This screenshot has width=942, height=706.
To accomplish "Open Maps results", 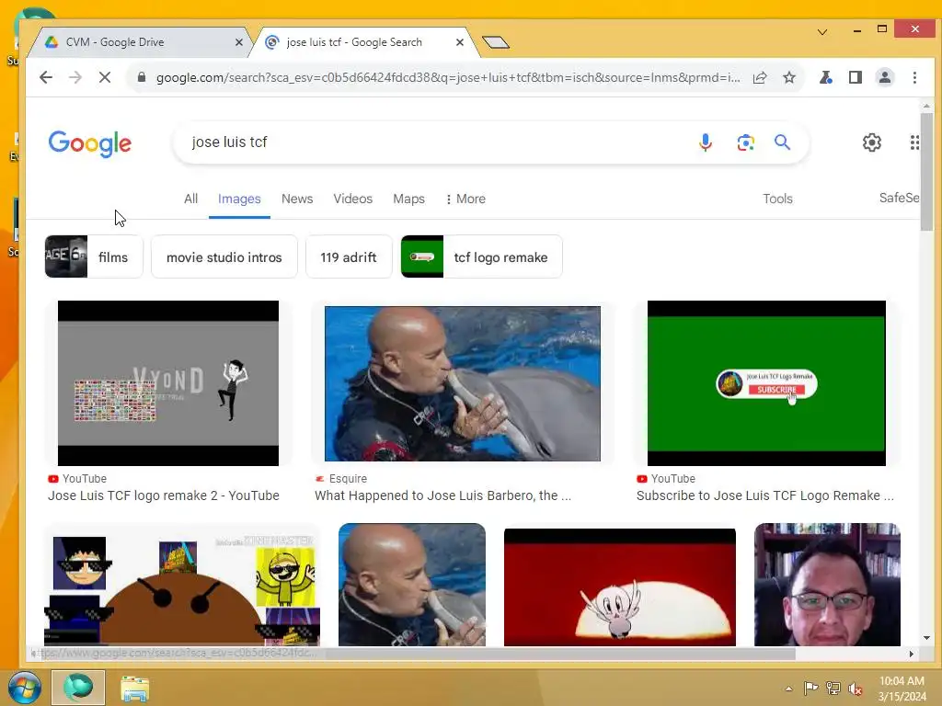I will click(x=408, y=199).
